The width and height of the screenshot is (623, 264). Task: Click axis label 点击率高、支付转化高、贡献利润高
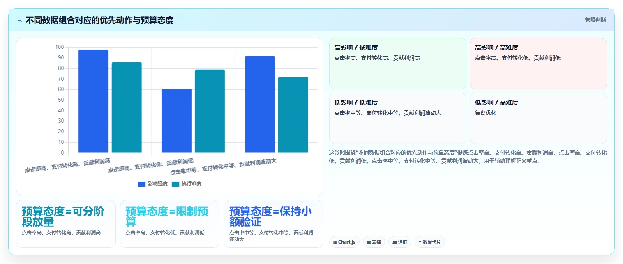click(68, 165)
